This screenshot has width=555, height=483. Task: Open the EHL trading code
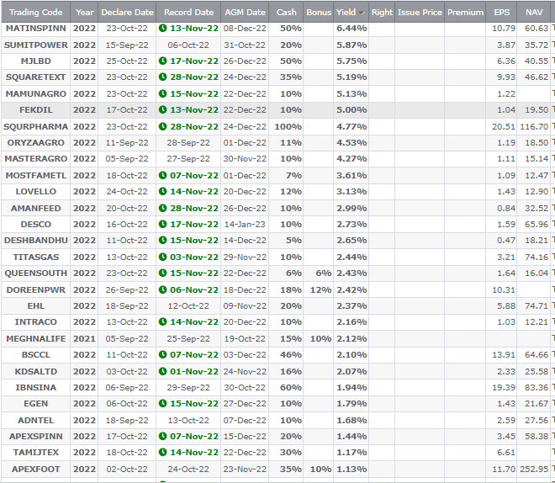36,306
